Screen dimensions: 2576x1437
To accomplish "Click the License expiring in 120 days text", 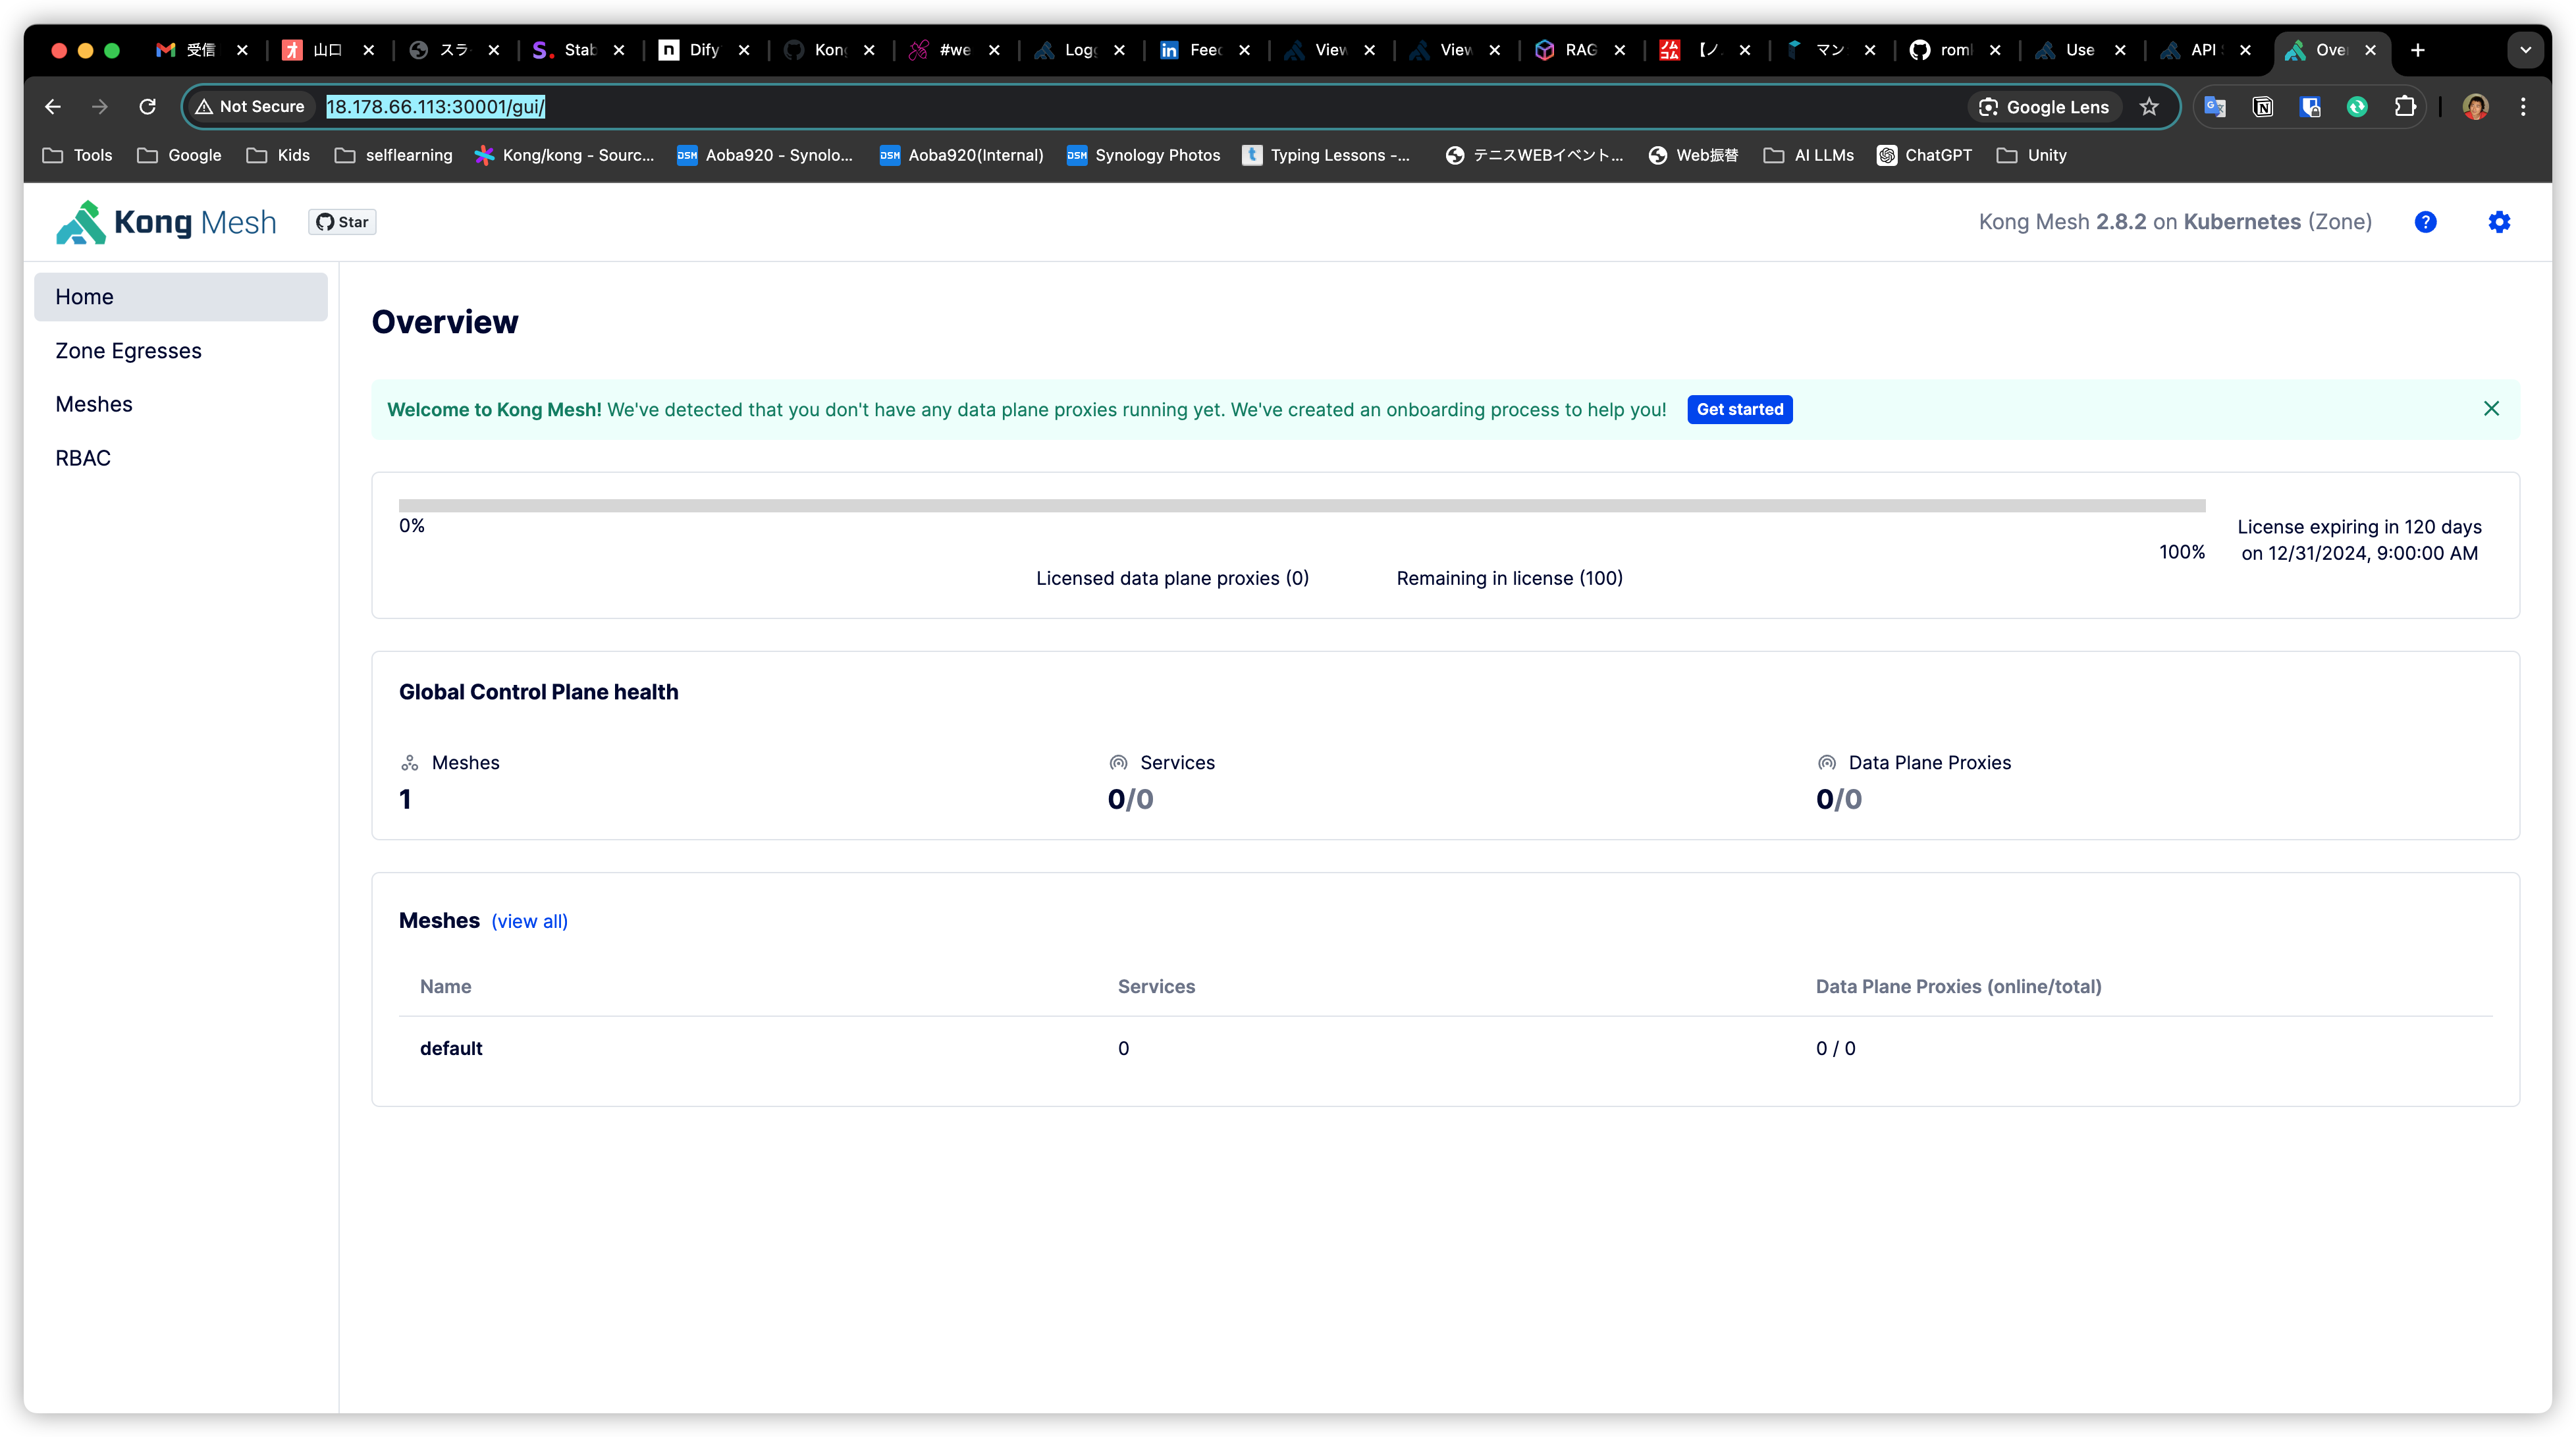I will coord(2359,527).
